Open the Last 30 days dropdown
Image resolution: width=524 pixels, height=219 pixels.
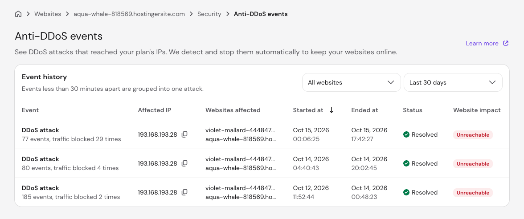[453, 82]
